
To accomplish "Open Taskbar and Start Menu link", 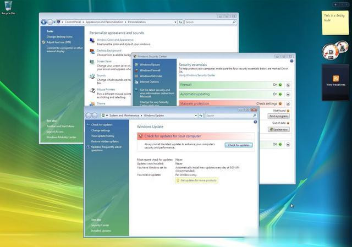I will tap(60, 126).
